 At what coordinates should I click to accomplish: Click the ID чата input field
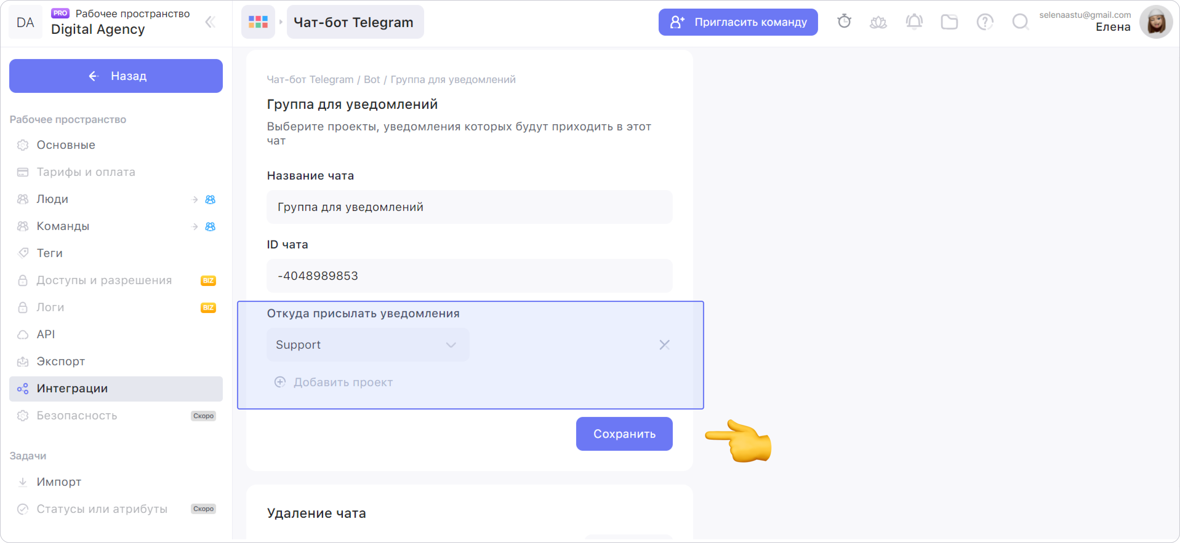point(469,276)
